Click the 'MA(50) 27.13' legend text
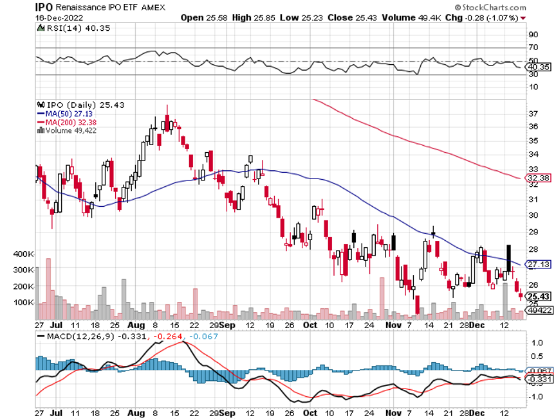 tap(69, 114)
